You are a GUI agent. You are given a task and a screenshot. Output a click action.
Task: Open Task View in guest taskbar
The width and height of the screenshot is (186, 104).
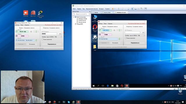coord(103,86)
